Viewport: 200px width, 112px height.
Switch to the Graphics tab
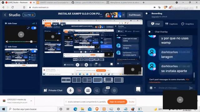187,24
